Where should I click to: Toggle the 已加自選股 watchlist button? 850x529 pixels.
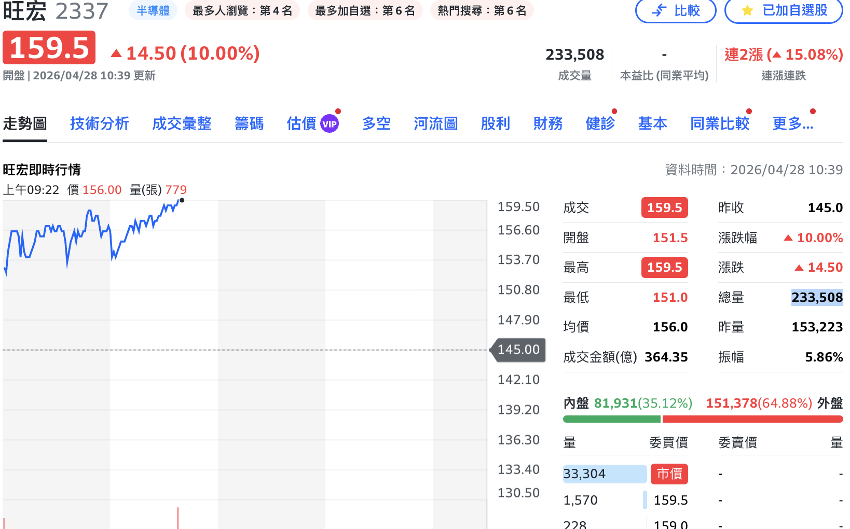pos(784,10)
